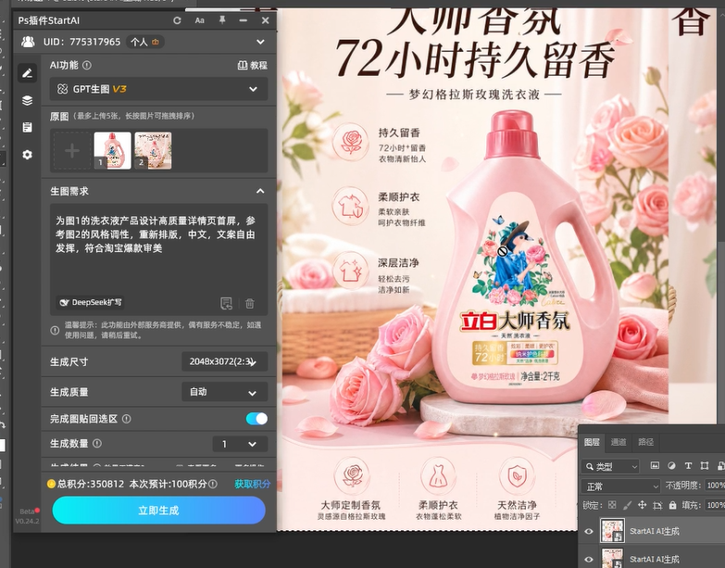Image resolution: width=725 pixels, height=568 pixels.
Task: Minimize the StartAI plugin panel
Action: 244,20
